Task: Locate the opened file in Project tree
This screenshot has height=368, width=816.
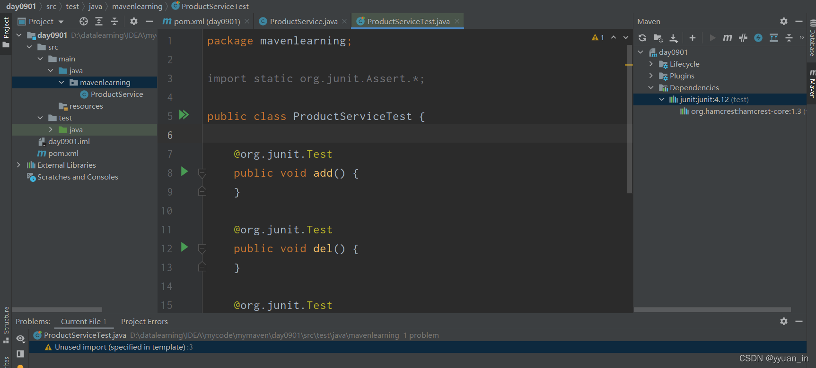Action: 84,21
